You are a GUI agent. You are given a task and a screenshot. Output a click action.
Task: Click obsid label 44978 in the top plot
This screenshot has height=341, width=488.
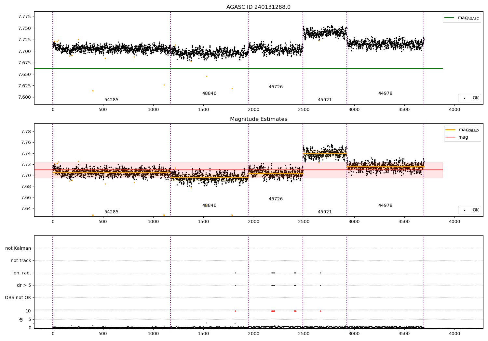click(385, 93)
